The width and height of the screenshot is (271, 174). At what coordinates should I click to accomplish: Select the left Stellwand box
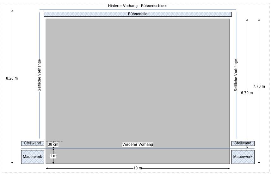point(33,143)
